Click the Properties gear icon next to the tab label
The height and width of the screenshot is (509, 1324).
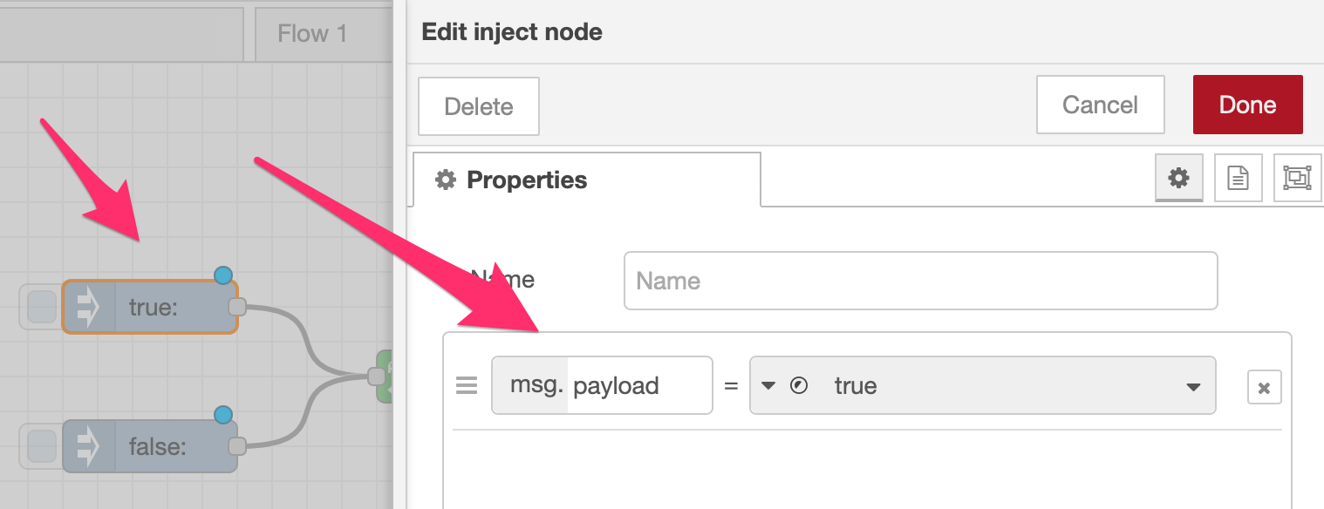pyautogui.click(x=446, y=180)
